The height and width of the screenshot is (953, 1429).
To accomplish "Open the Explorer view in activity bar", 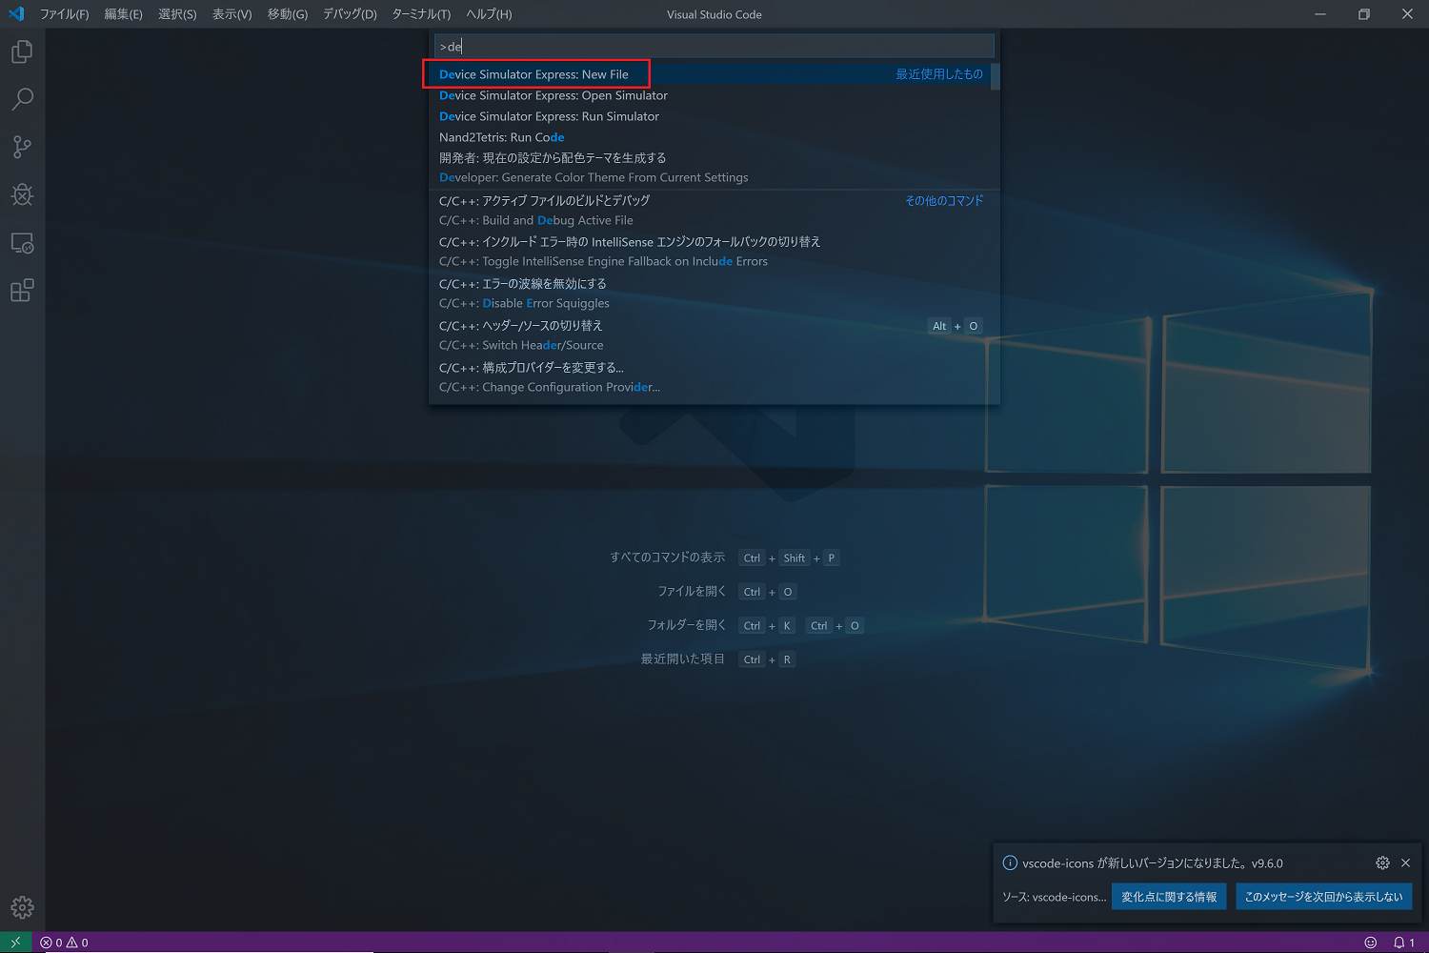I will tap(22, 51).
